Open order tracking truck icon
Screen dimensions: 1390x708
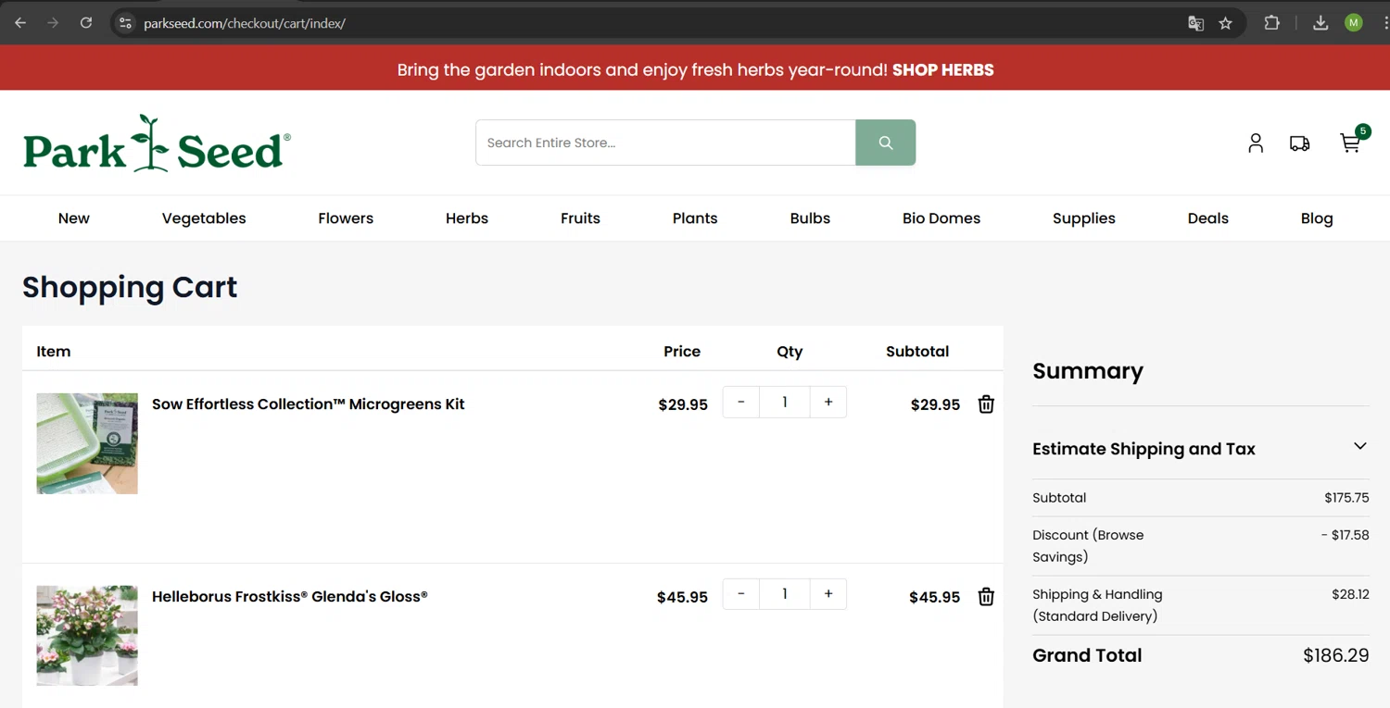(1300, 143)
